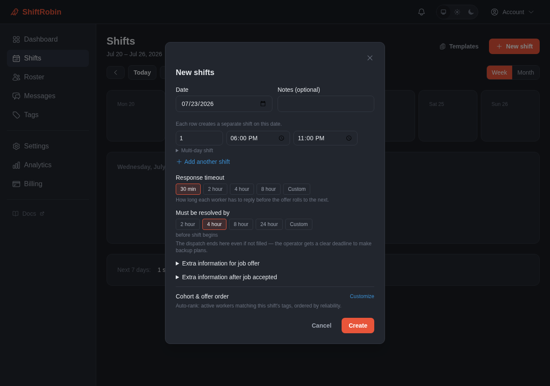
Task: Open the Settings page
Action: tap(48, 146)
